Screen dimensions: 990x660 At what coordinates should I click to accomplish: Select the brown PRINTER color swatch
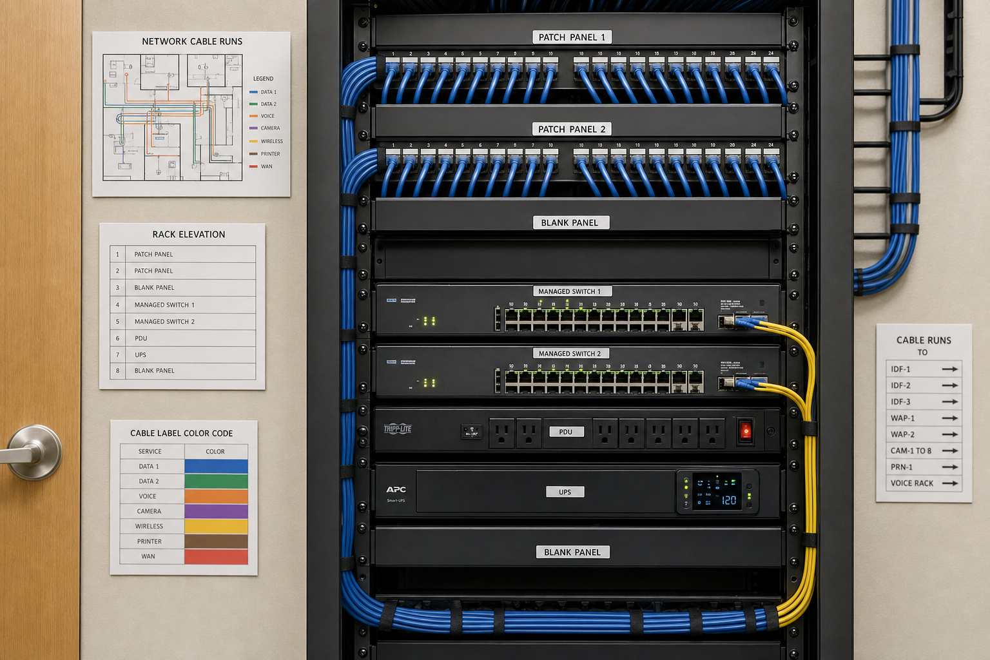pos(216,541)
